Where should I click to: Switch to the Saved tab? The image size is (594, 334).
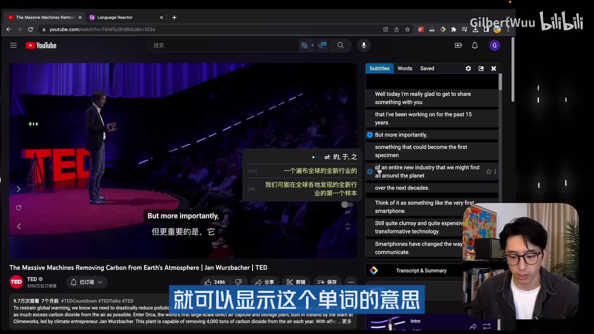427,68
